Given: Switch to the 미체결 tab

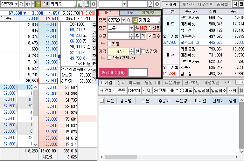Looking at the screenshot, I should (x=107, y=83).
